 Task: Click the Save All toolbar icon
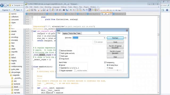click(x=35, y=10)
